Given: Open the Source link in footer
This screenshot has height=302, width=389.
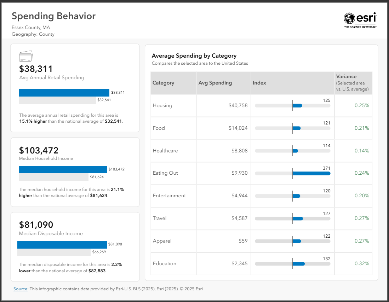Looking at the screenshot, I should (20, 289).
